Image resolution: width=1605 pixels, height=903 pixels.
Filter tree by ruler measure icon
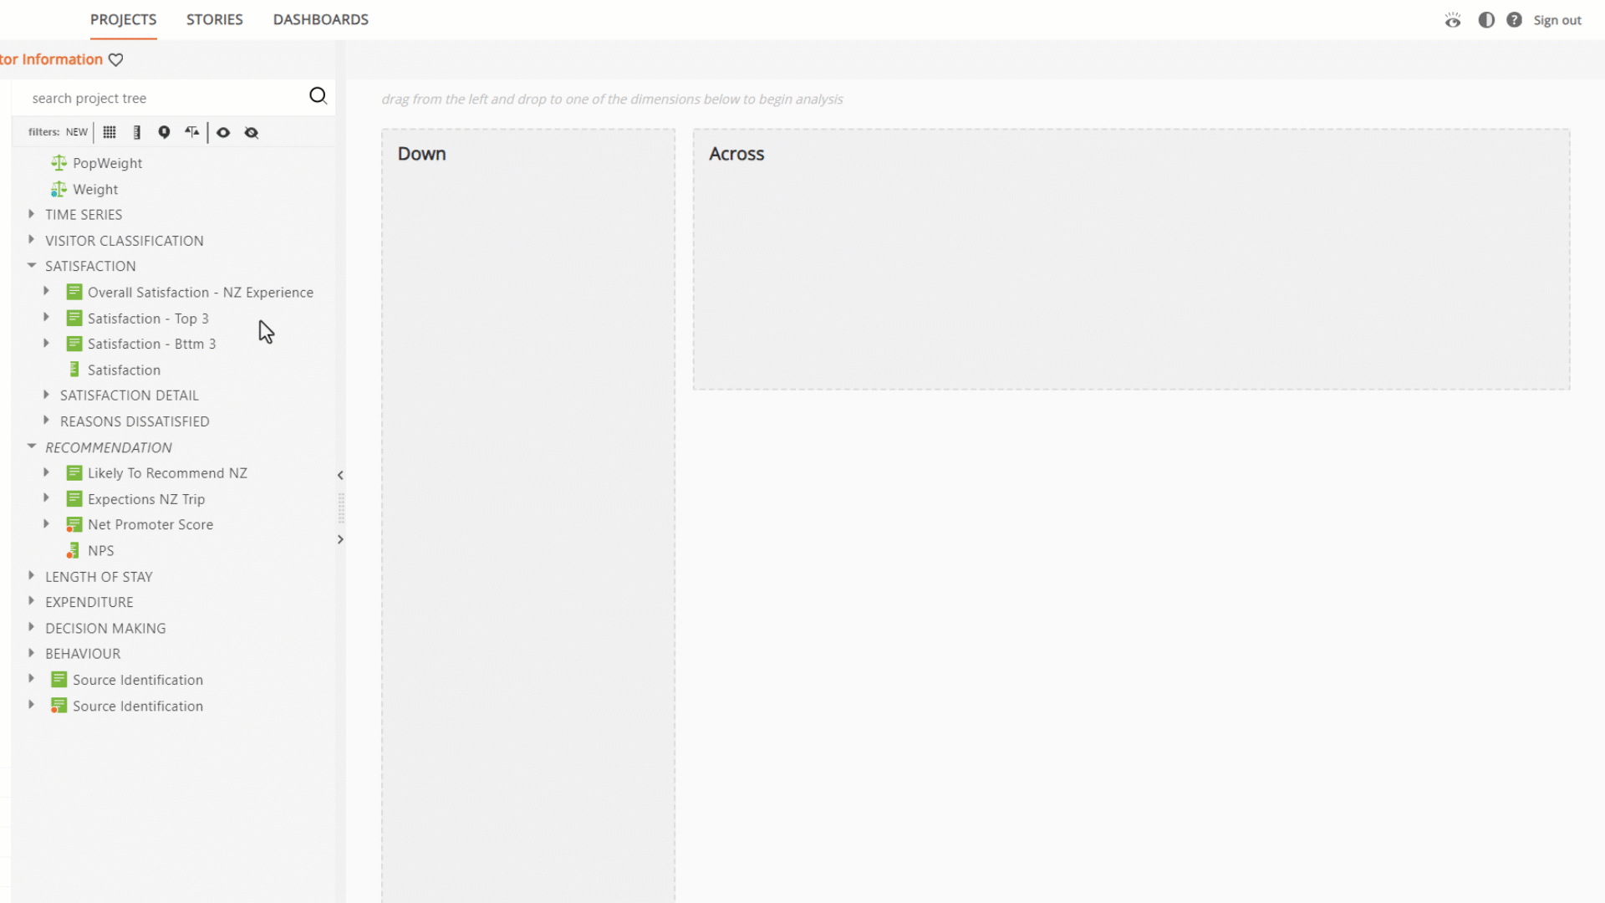pos(137,132)
